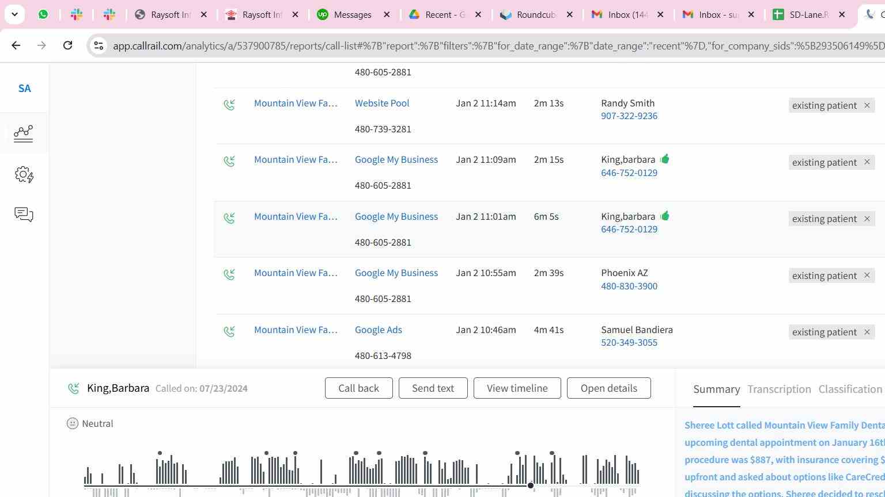Viewport: 885px width, 497px height.
Task: Click thumbs-up icon on 11:01am King,barbara call
Action: tap(665, 216)
